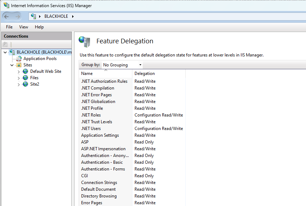Expand the Default Web Site node
The width and height of the screenshot is (306, 206).
[19, 72]
